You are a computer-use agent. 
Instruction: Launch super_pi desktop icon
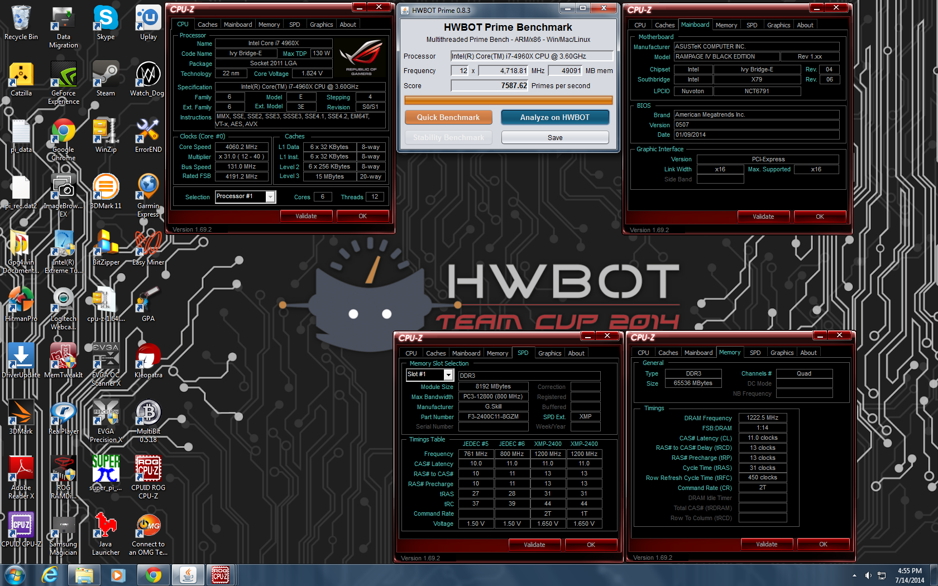(x=106, y=473)
